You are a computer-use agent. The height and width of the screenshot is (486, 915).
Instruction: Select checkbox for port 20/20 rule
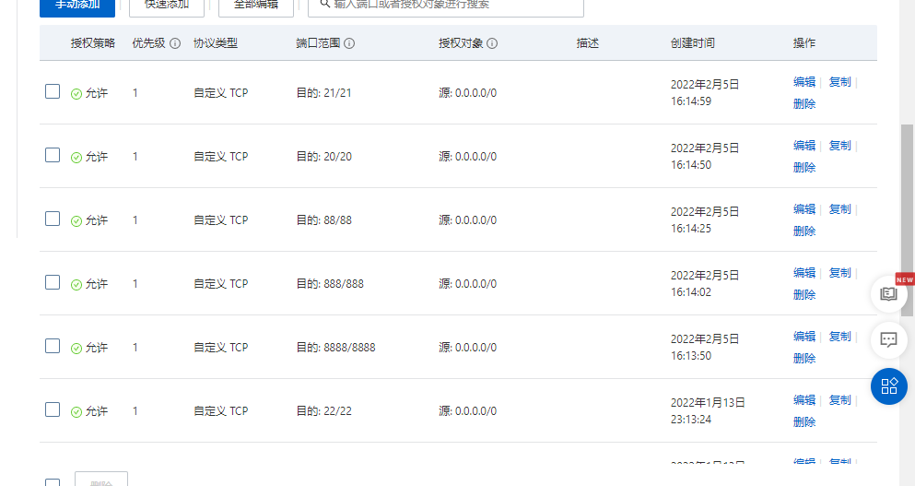[x=53, y=155]
